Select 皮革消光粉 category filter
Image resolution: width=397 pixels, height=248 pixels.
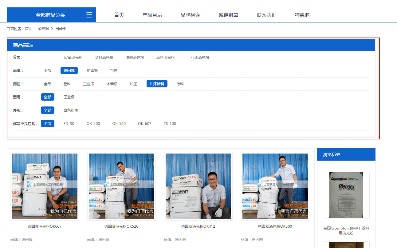coord(73,58)
